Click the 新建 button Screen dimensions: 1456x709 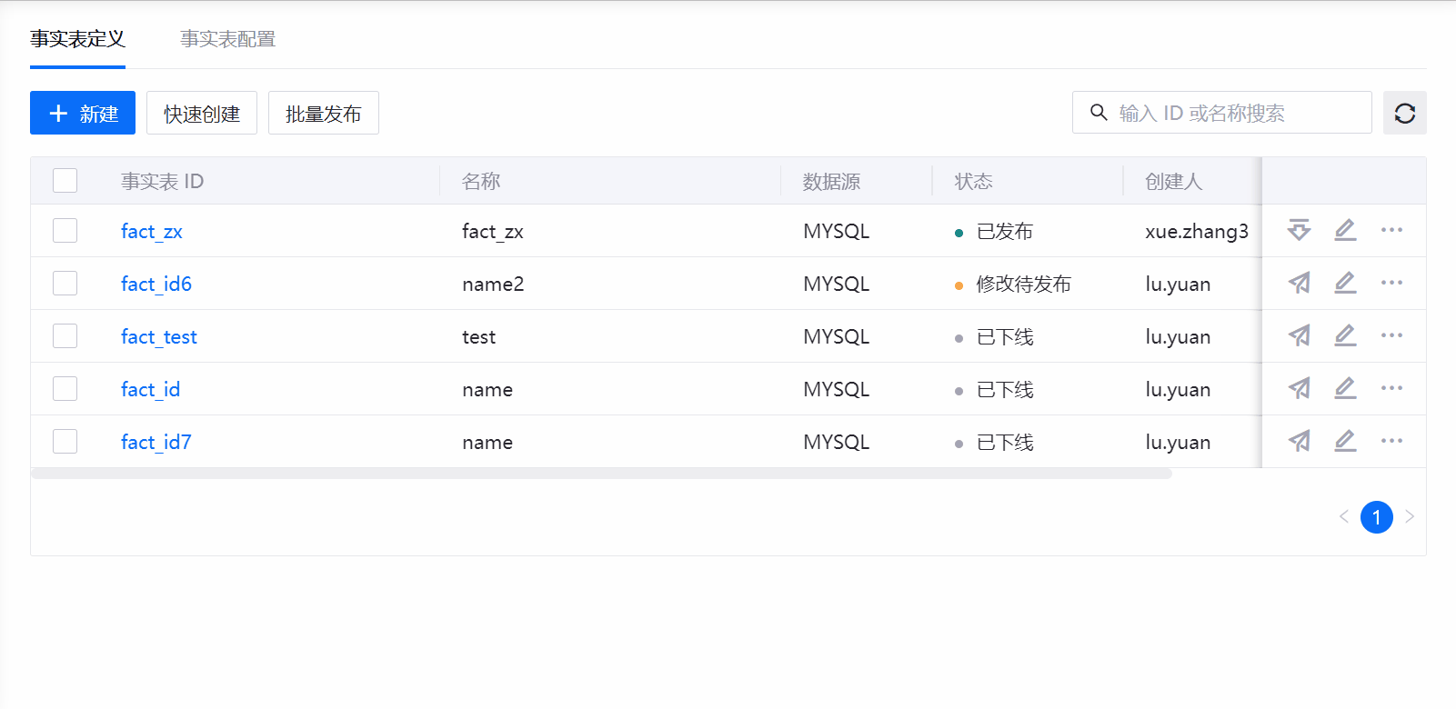[x=83, y=113]
